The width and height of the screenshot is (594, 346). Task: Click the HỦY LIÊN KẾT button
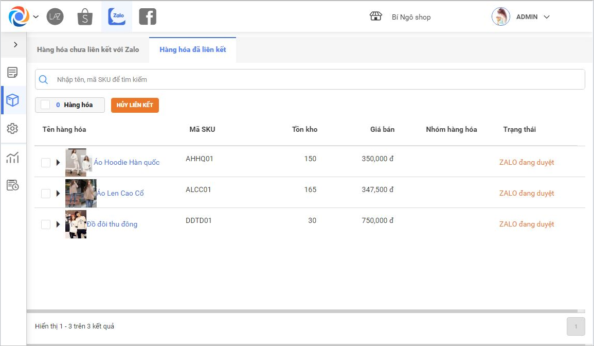pos(135,105)
